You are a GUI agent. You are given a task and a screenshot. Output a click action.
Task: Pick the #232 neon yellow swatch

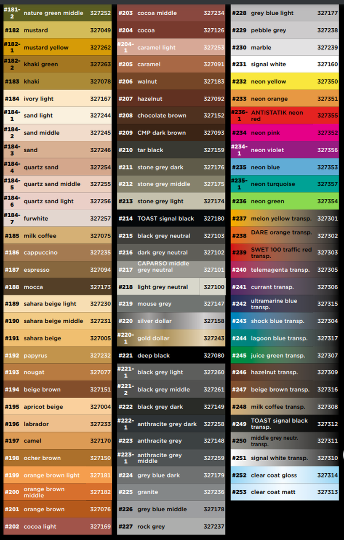[285, 81]
